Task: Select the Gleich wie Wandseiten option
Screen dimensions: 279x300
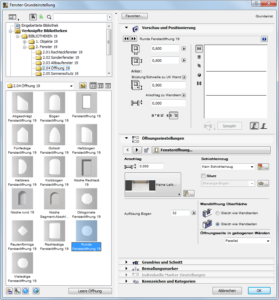Action: pos(218,224)
